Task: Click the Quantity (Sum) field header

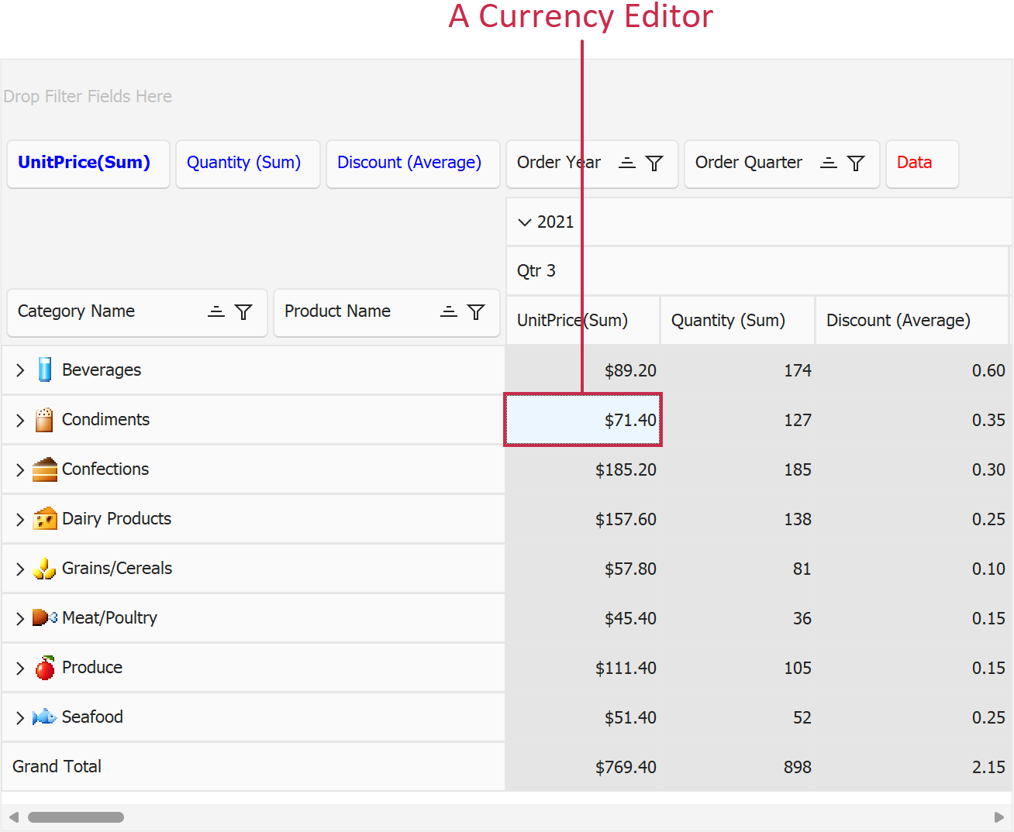Action: pyautogui.click(x=244, y=163)
